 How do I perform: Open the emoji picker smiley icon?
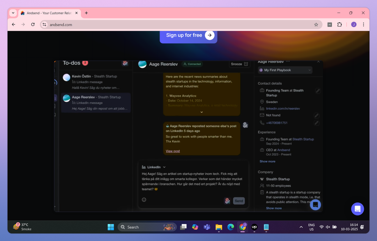pos(144,200)
